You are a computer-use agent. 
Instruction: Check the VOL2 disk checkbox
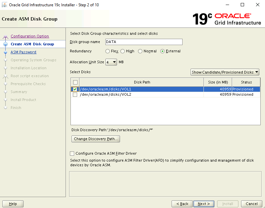coord(75,95)
